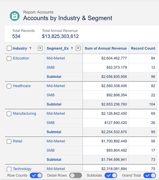This screenshot has height=180, width=159.
Task: Open the Manufacturing industry link
Action: (24, 114)
